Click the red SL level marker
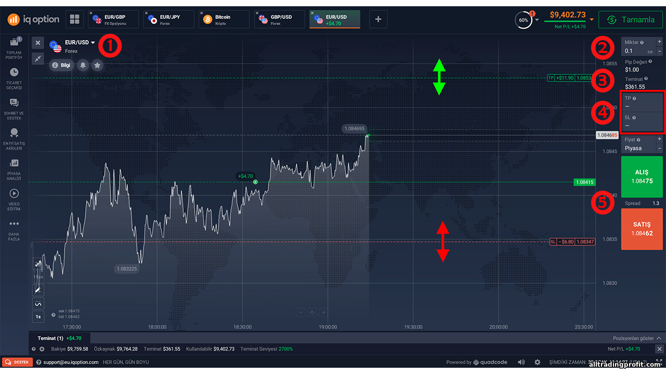Image resolution: width=666 pixels, height=374 pixels. coord(573,242)
